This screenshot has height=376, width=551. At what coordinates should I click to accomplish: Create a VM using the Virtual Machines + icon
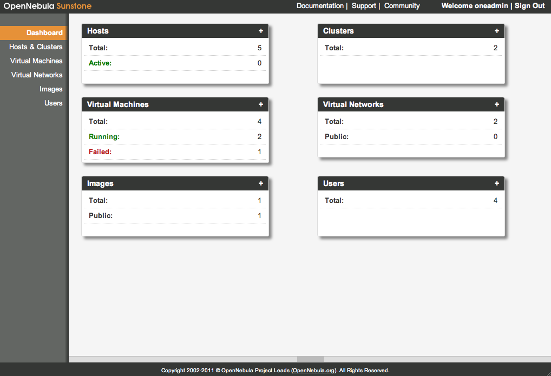261,104
